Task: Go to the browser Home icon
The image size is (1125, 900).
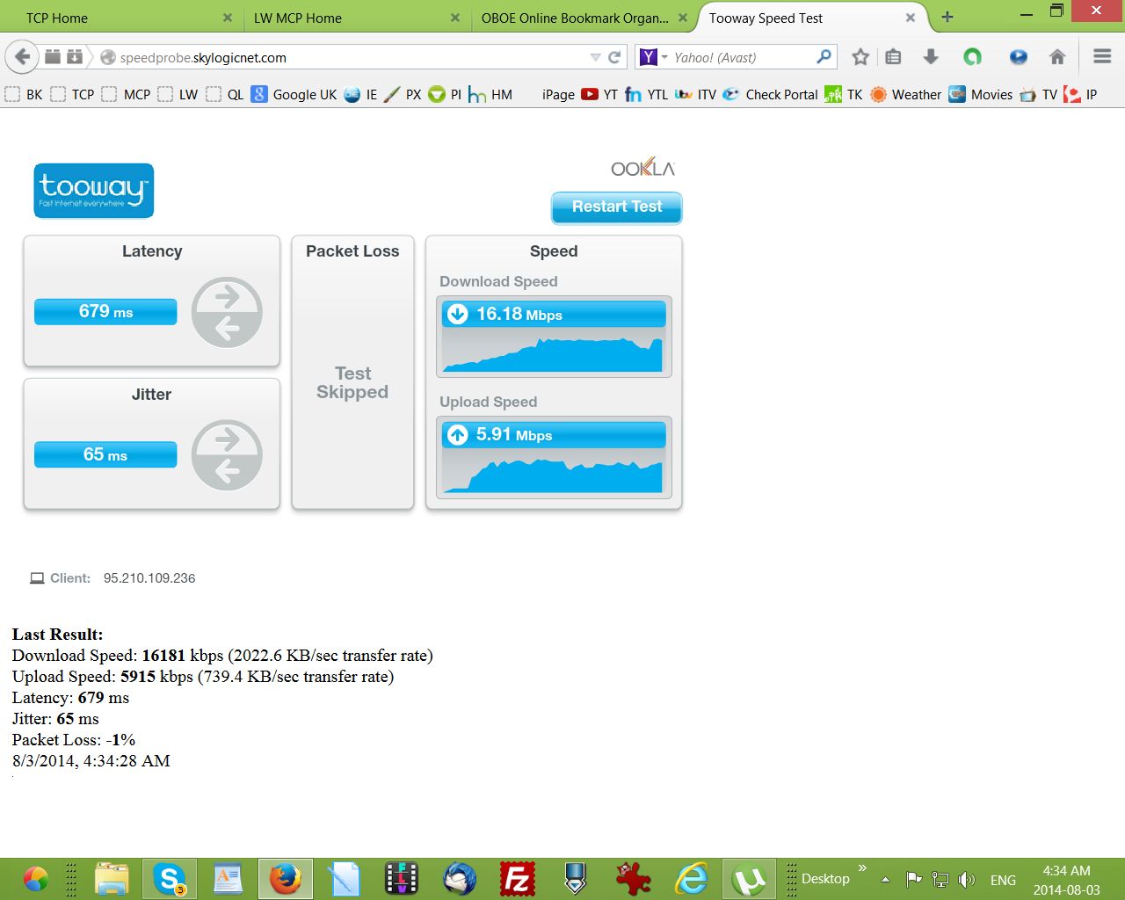Action: click(x=1057, y=57)
